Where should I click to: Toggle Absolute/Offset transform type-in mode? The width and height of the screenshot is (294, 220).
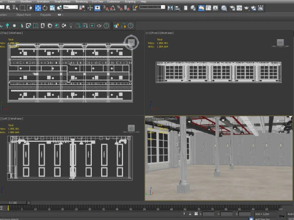(x=196, y=214)
